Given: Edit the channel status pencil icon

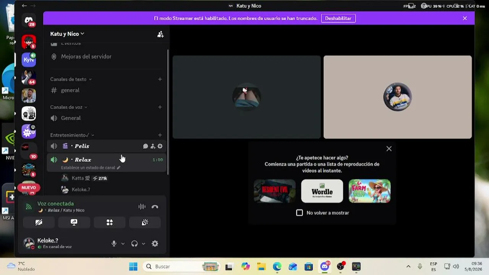Looking at the screenshot, I should coord(118,168).
